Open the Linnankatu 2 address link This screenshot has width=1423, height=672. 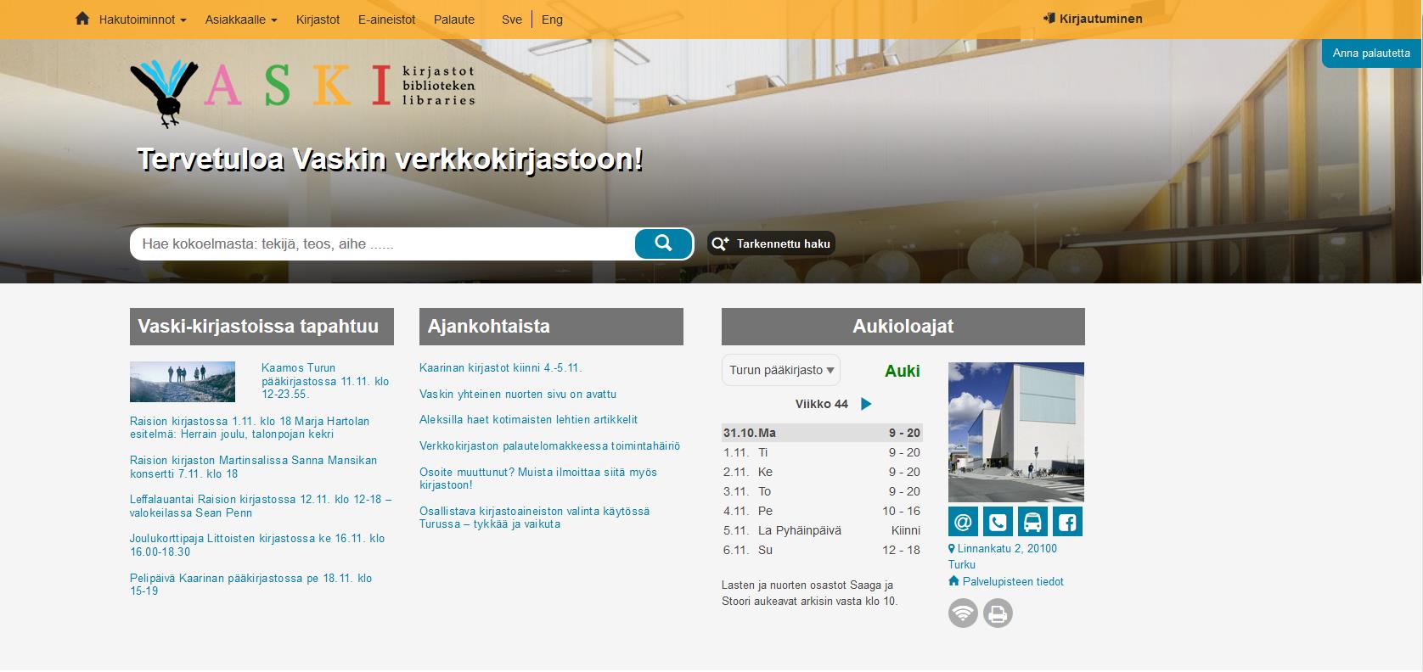pyautogui.click(x=1003, y=556)
